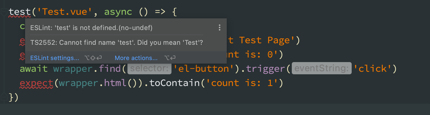This screenshot has width=430, height=115.
Task: Click the fold end marker beside closing braces
Action: click(4, 97)
